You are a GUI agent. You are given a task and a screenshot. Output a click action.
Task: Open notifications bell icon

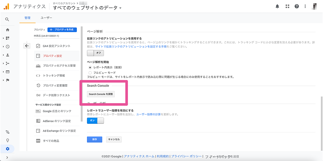tap(277, 6)
